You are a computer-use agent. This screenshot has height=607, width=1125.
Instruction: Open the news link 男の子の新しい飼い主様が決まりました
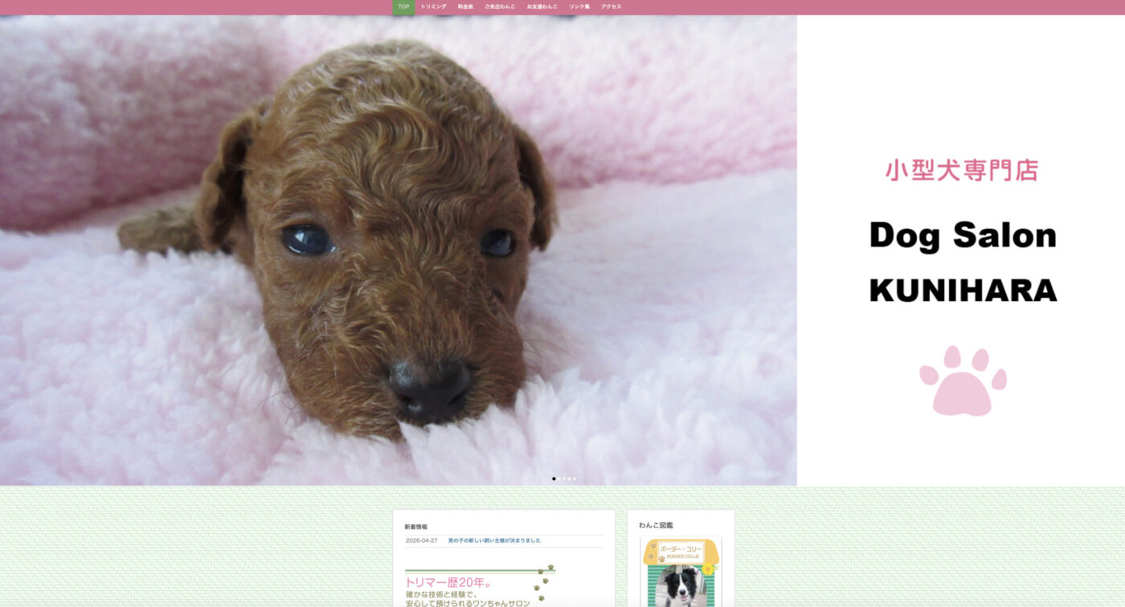[494, 540]
